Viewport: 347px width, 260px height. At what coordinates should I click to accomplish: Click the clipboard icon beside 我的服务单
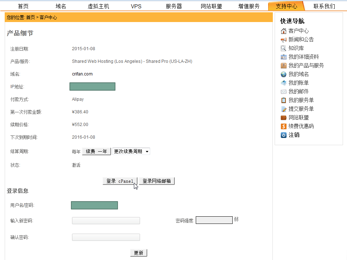click(283, 100)
